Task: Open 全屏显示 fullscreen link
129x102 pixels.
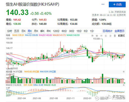Action: point(119,31)
